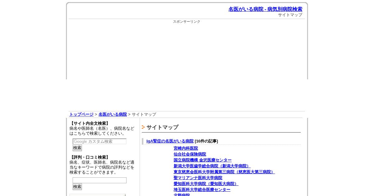The image size is (374, 196).
Task: Open 名医がいる病院 breadcrumb link
Action: (x=113, y=114)
